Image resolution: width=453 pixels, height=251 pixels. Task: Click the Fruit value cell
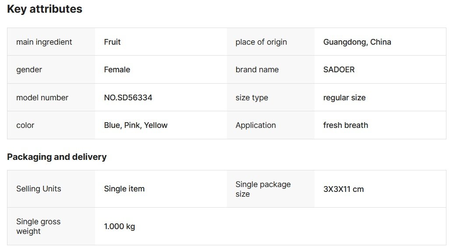tap(112, 42)
